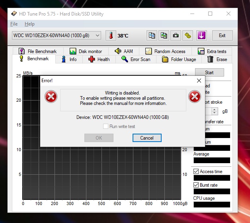Click the Access time result field

pyautogui.click(x=212, y=178)
